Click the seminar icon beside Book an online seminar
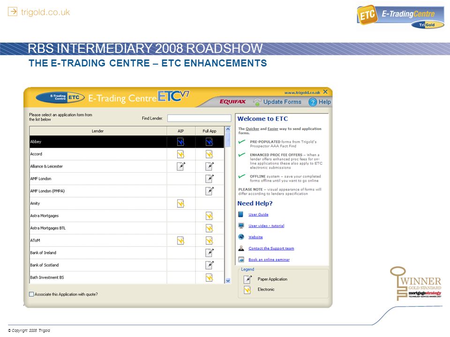Viewport: 450px width, 337px height. pyautogui.click(x=241, y=259)
